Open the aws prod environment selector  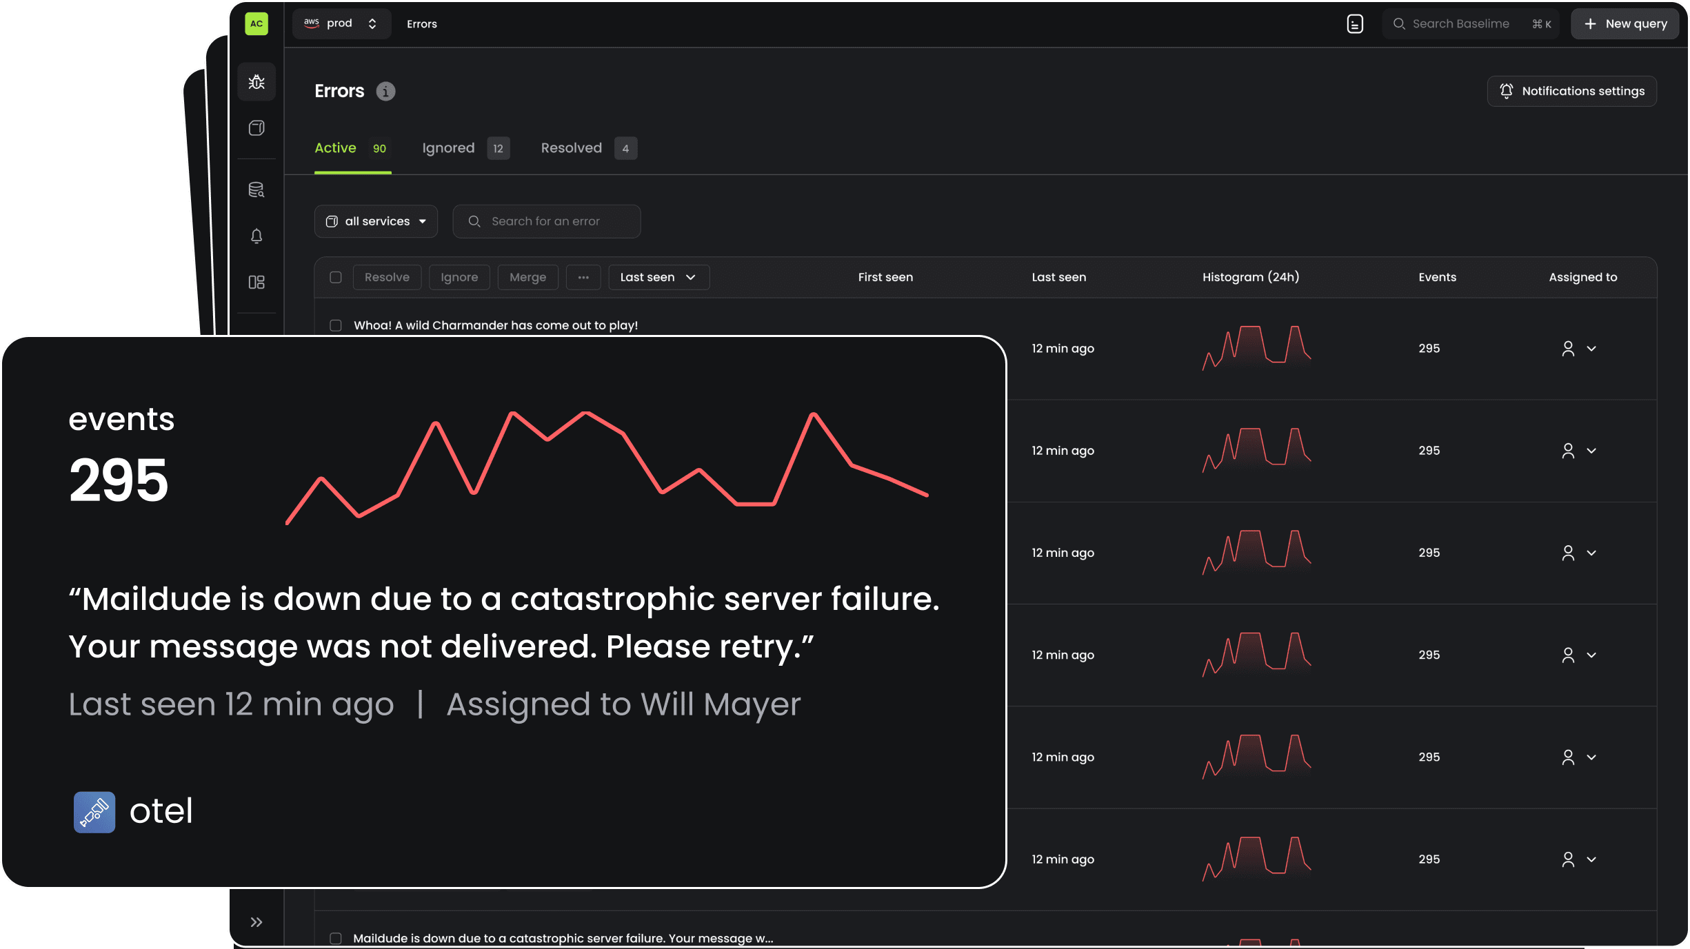click(x=341, y=24)
